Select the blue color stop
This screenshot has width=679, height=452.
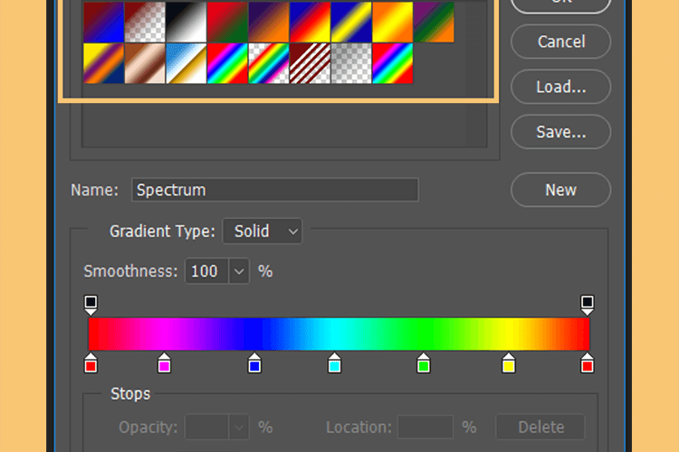(x=254, y=363)
